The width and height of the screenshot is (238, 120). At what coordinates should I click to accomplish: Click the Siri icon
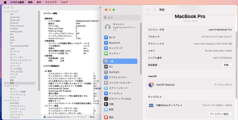[106, 66]
